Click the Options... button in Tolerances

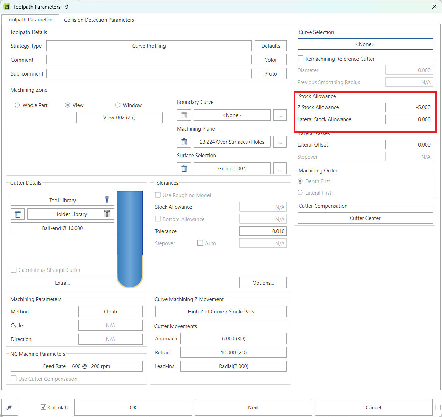click(263, 283)
